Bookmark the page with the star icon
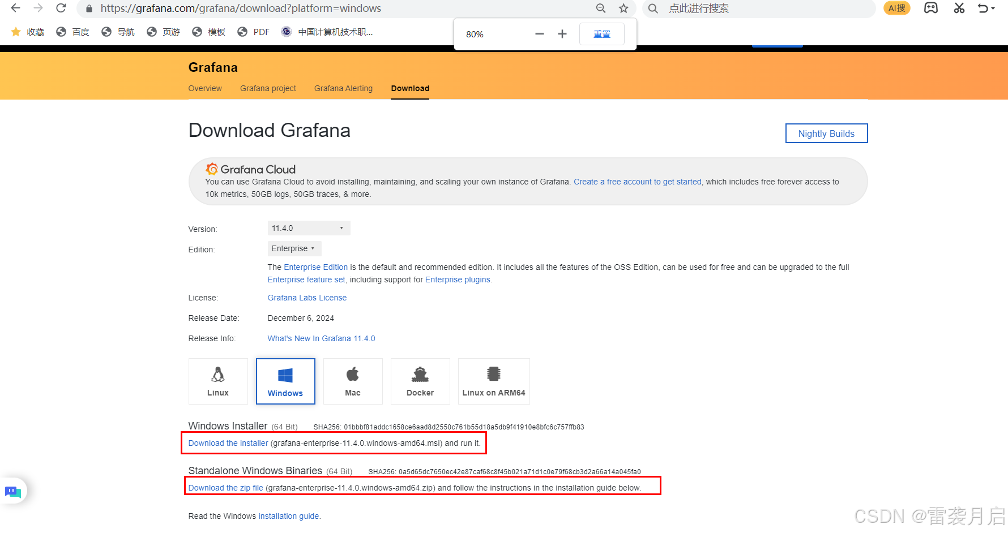1008x533 pixels. 623,8
